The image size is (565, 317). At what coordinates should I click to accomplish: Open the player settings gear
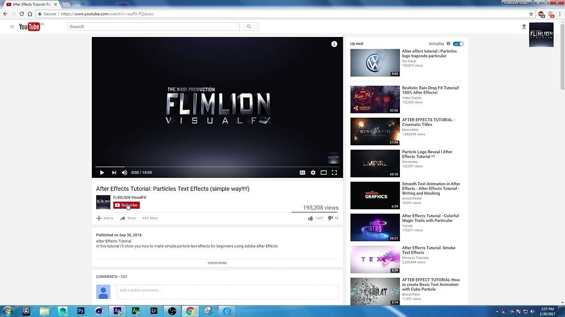point(313,173)
